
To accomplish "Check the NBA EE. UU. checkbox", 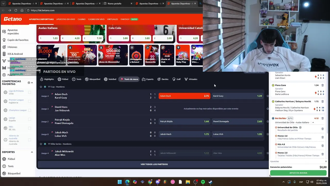I will [29, 128].
